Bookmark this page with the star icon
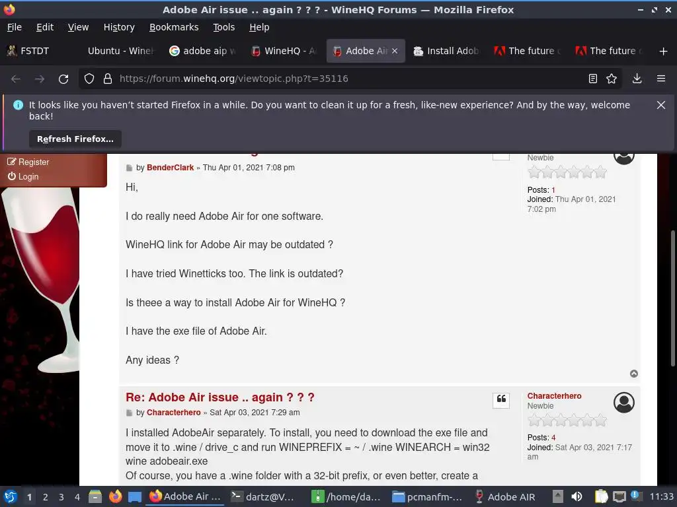The height and width of the screenshot is (507, 677). click(612, 79)
